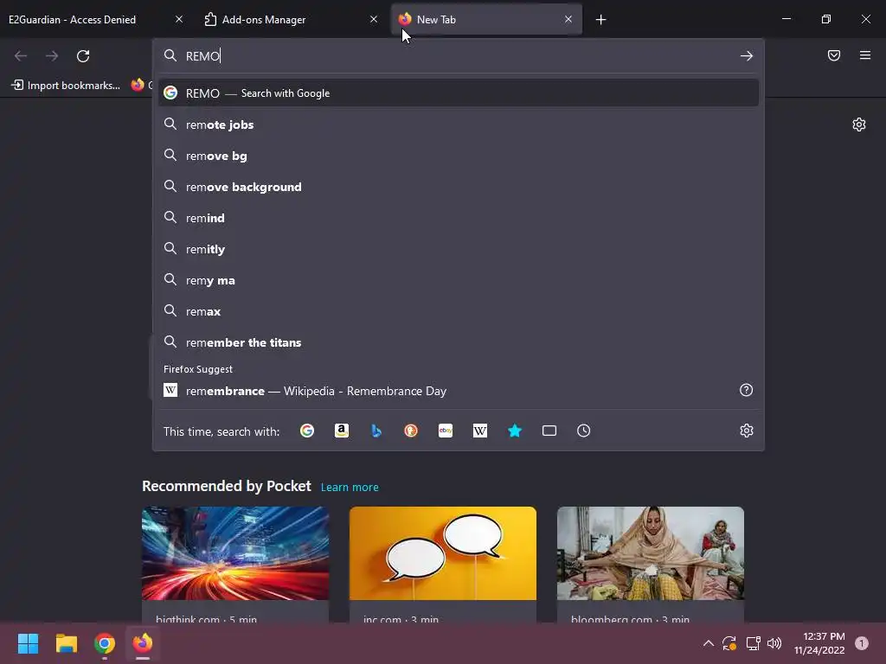This screenshot has height=664, width=886.
Task: Search with eBay one-off icon
Action: (446, 431)
